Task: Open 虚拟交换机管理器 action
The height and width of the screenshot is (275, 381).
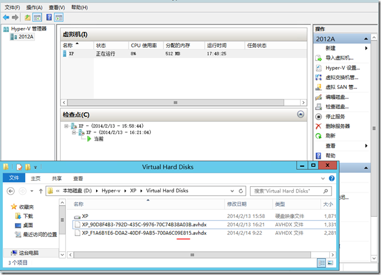Action: (x=341, y=77)
